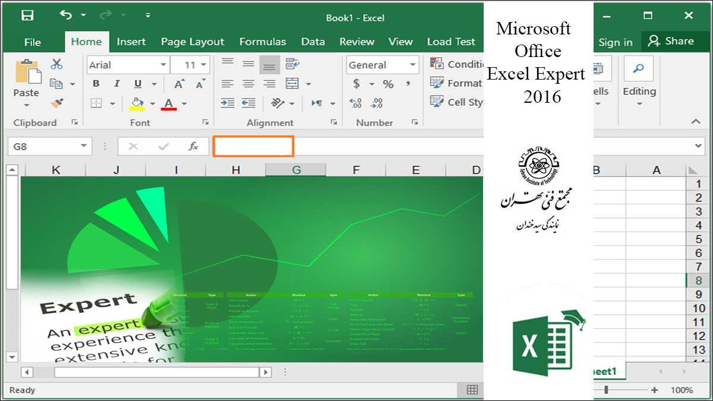The width and height of the screenshot is (713, 401).
Task: Align cell text to the left
Action: (227, 83)
